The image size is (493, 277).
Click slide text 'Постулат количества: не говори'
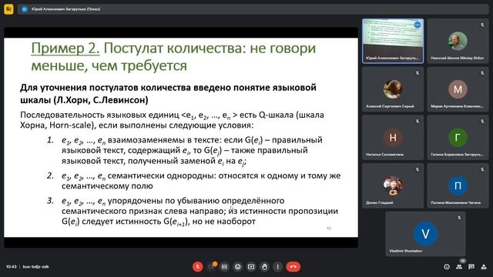[210, 48]
